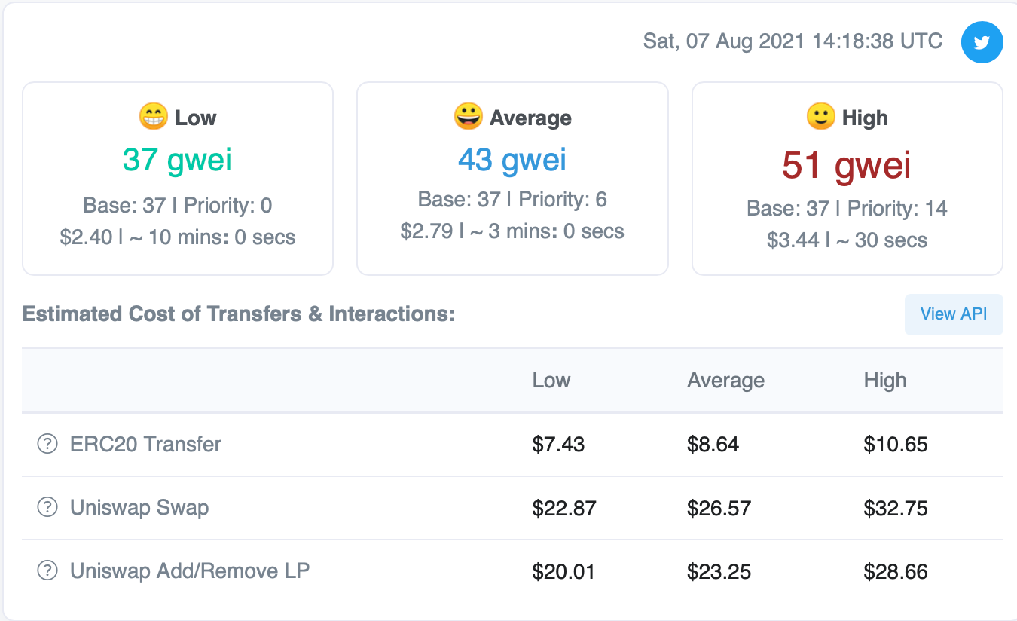This screenshot has width=1017, height=621.
Task: Click help icon beside ERC20 Transfer
Action: [x=47, y=445]
